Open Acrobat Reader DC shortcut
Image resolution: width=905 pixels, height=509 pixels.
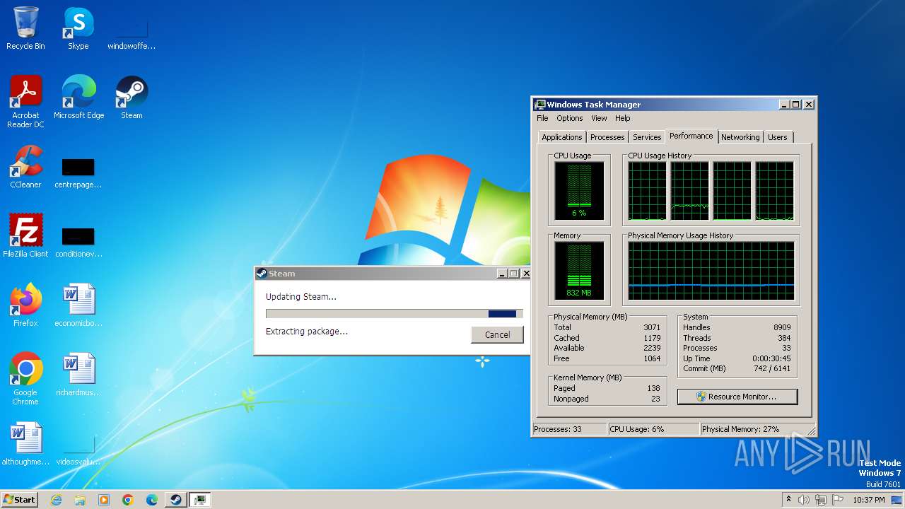tap(25, 102)
